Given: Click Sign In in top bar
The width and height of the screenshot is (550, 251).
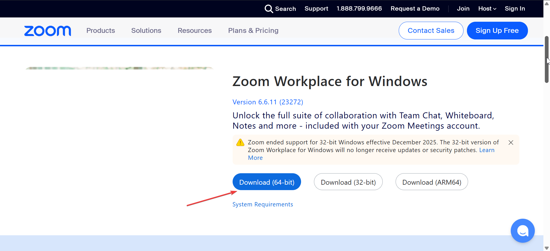Looking at the screenshot, I should pyautogui.click(x=515, y=9).
